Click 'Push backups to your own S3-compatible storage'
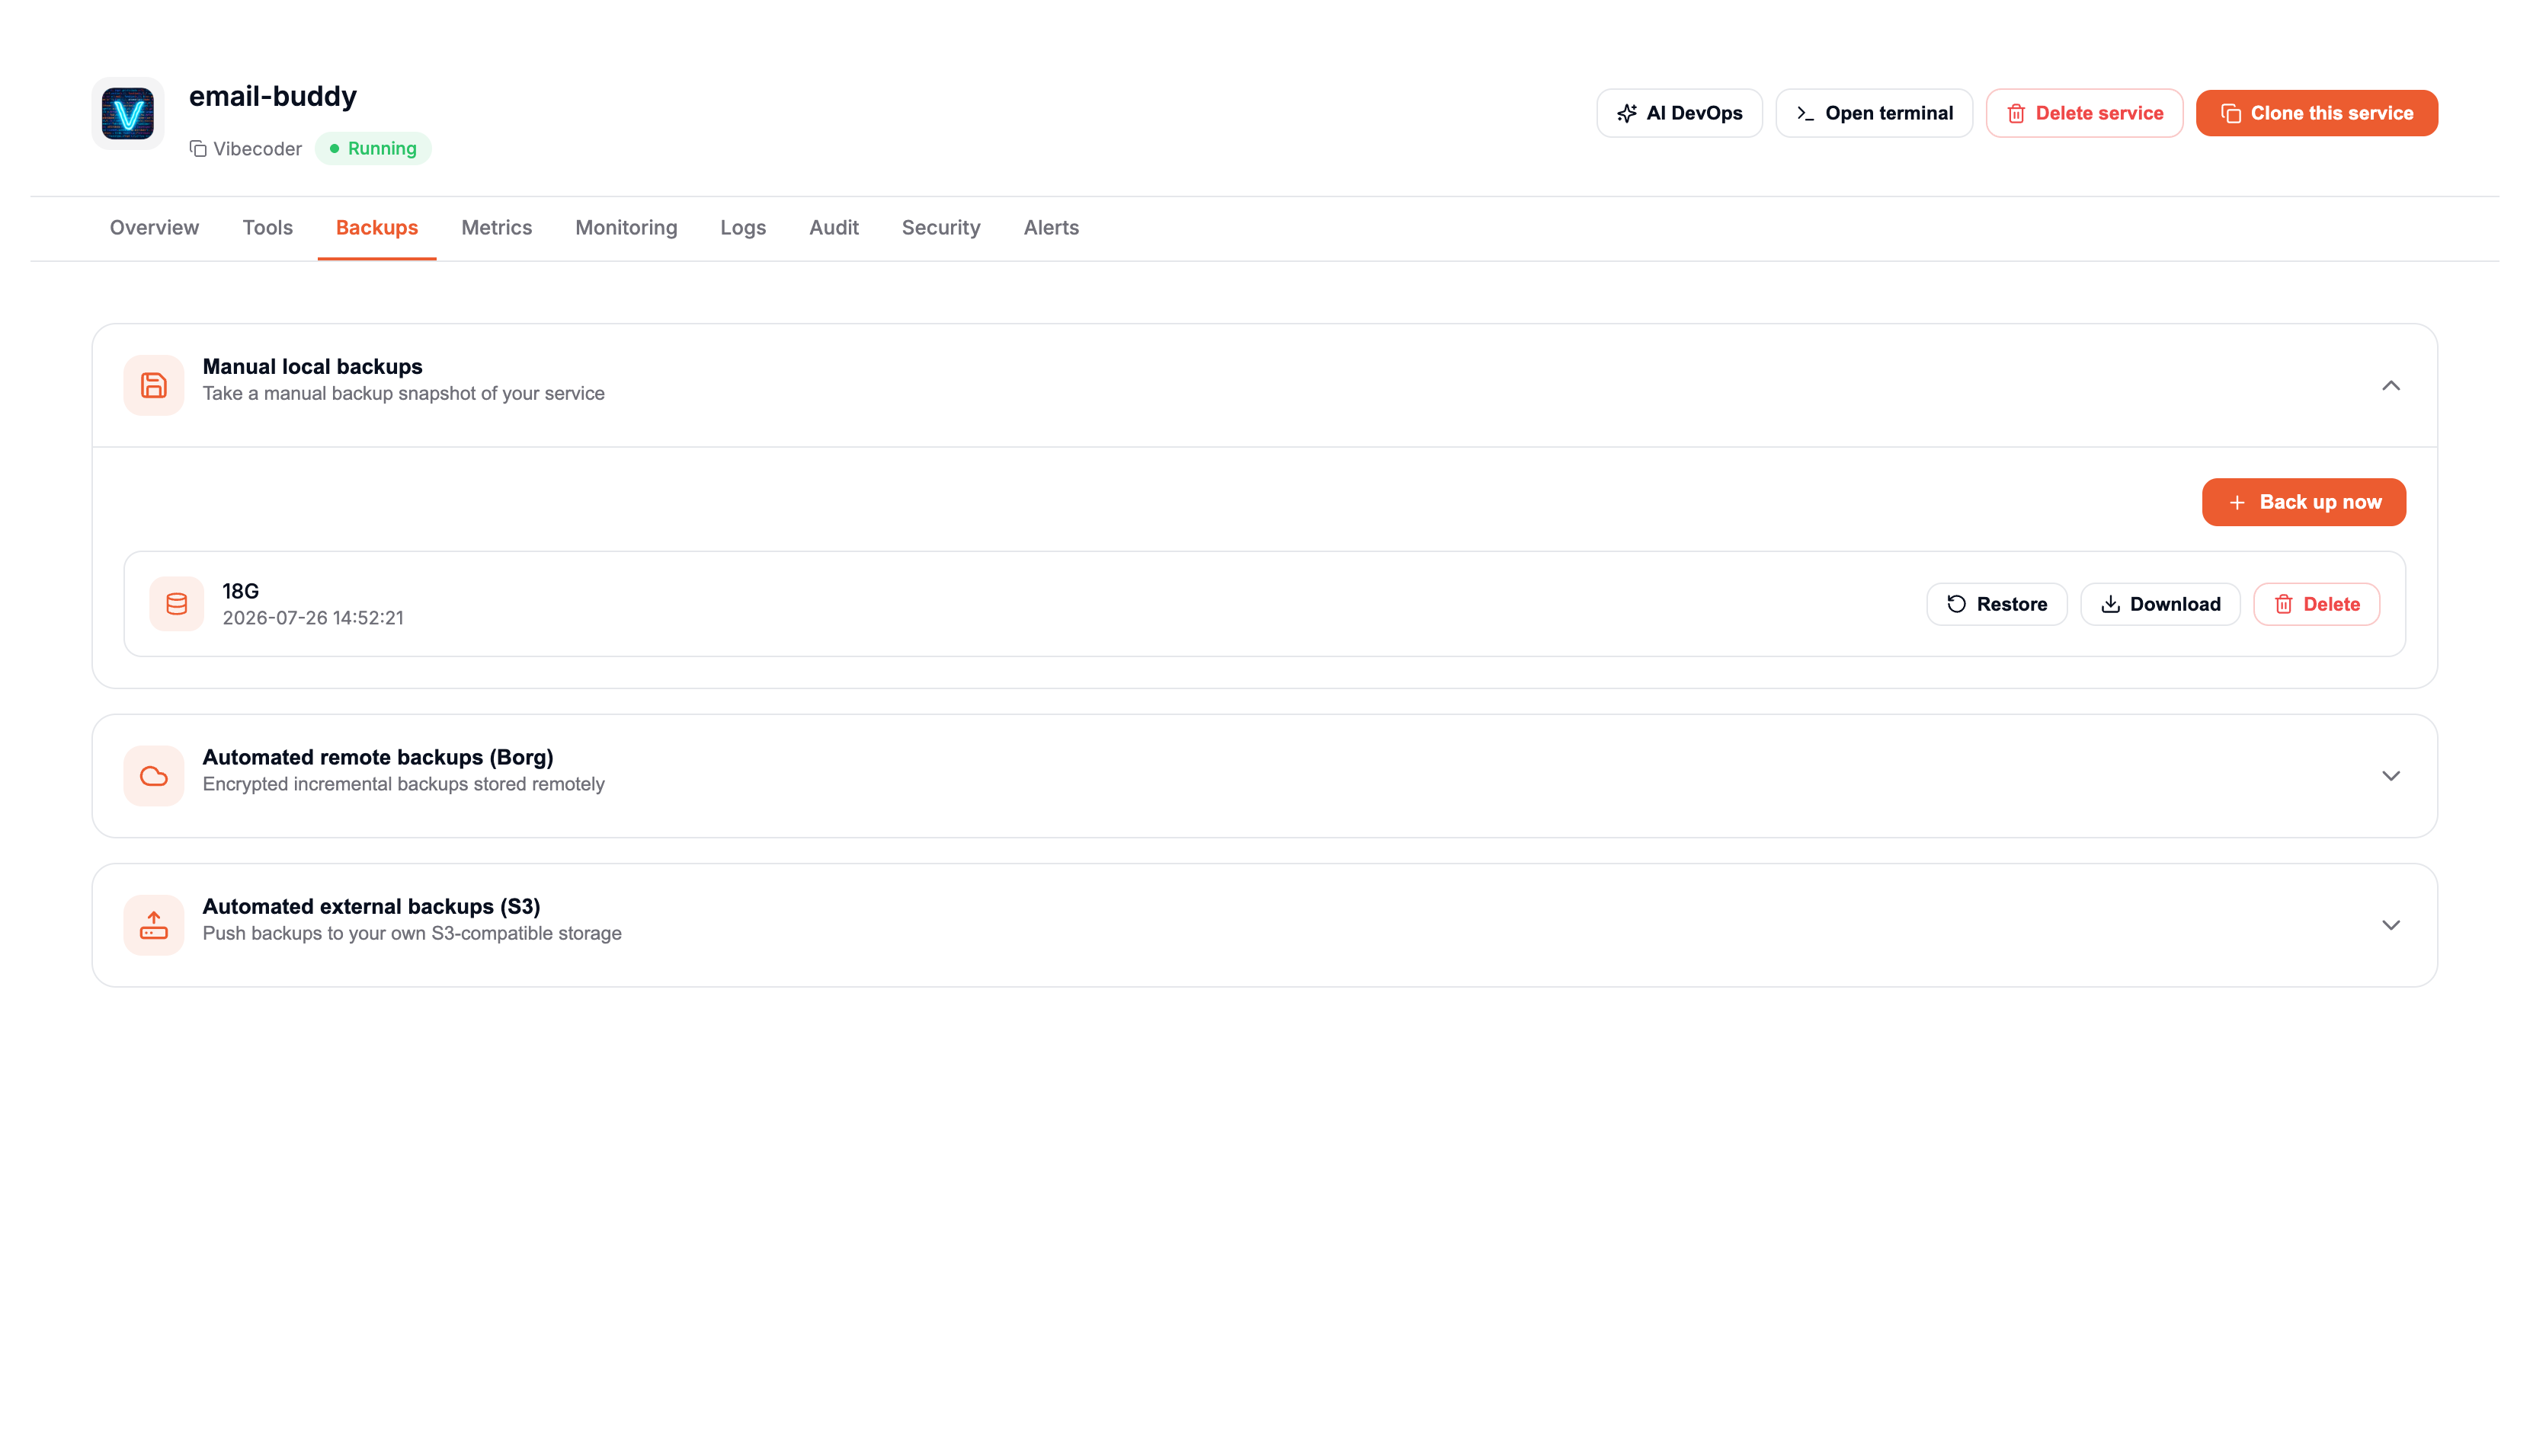The height and width of the screenshot is (1456, 2530). (412, 934)
